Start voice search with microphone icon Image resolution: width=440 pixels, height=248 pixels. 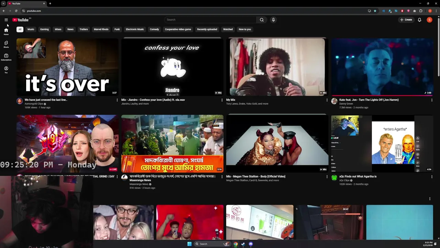[x=273, y=20]
